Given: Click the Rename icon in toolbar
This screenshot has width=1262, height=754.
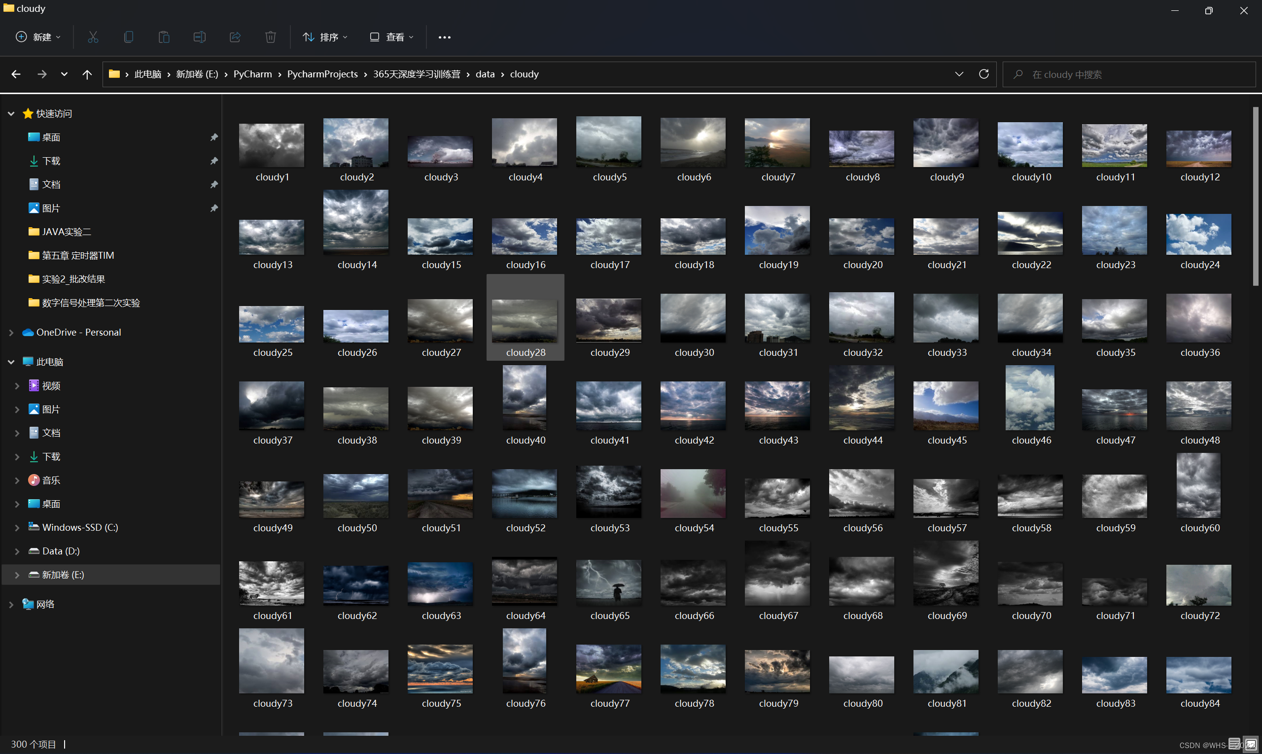Looking at the screenshot, I should click(x=199, y=37).
